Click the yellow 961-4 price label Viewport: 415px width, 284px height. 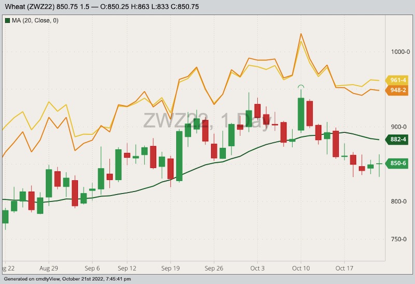[397, 80]
